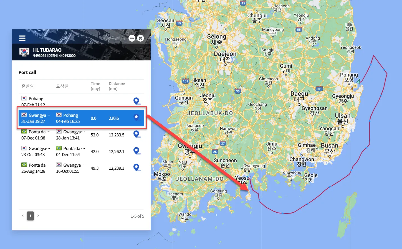This screenshot has height=249, width=402.
Task: Select the green ship marker near Pohang
Action: coord(358,82)
